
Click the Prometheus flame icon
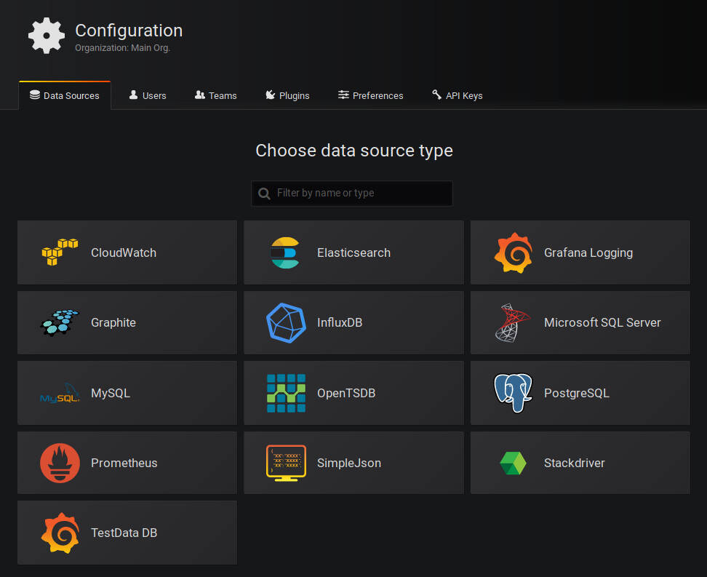click(x=60, y=463)
